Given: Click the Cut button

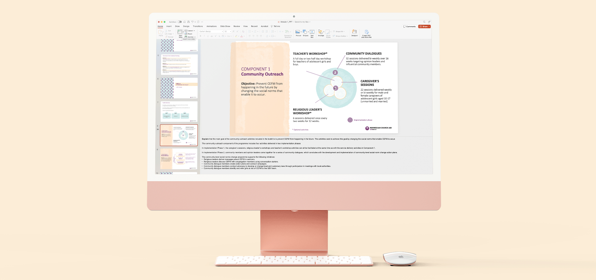Looking at the screenshot, I should [168, 31].
